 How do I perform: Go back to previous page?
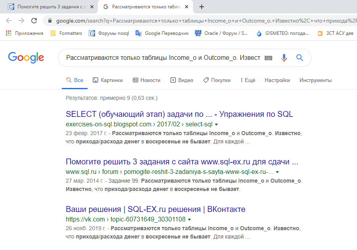9,21
